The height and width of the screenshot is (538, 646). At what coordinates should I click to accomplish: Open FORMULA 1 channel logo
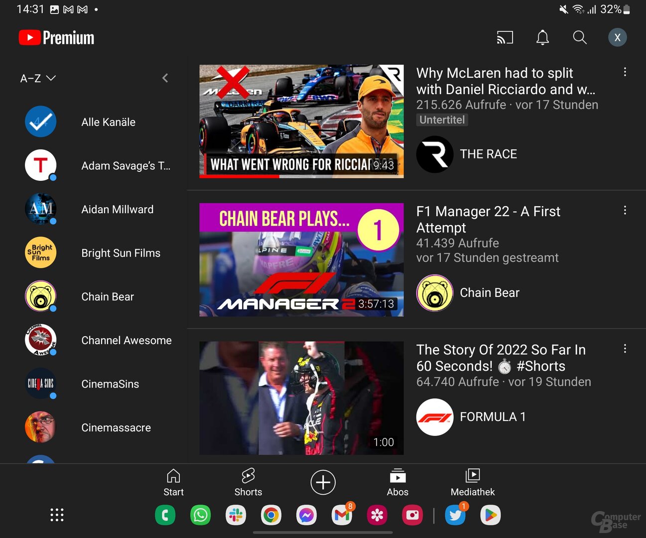pos(435,417)
